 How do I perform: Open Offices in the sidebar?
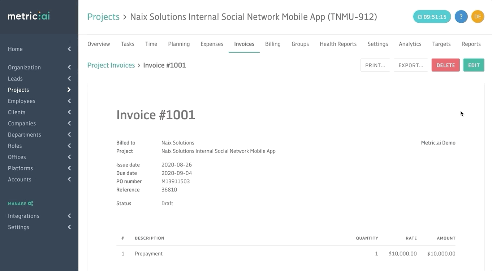(17, 157)
